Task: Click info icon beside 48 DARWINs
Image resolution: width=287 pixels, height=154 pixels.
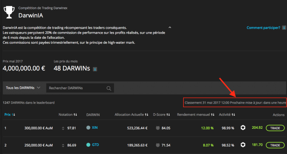Action: (95, 69)
